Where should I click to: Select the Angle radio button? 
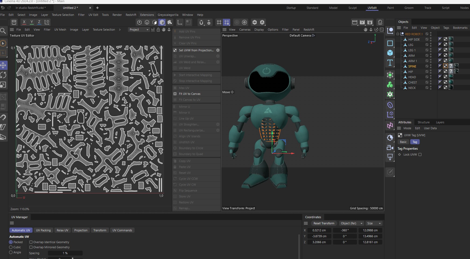(x=11, y=252)
